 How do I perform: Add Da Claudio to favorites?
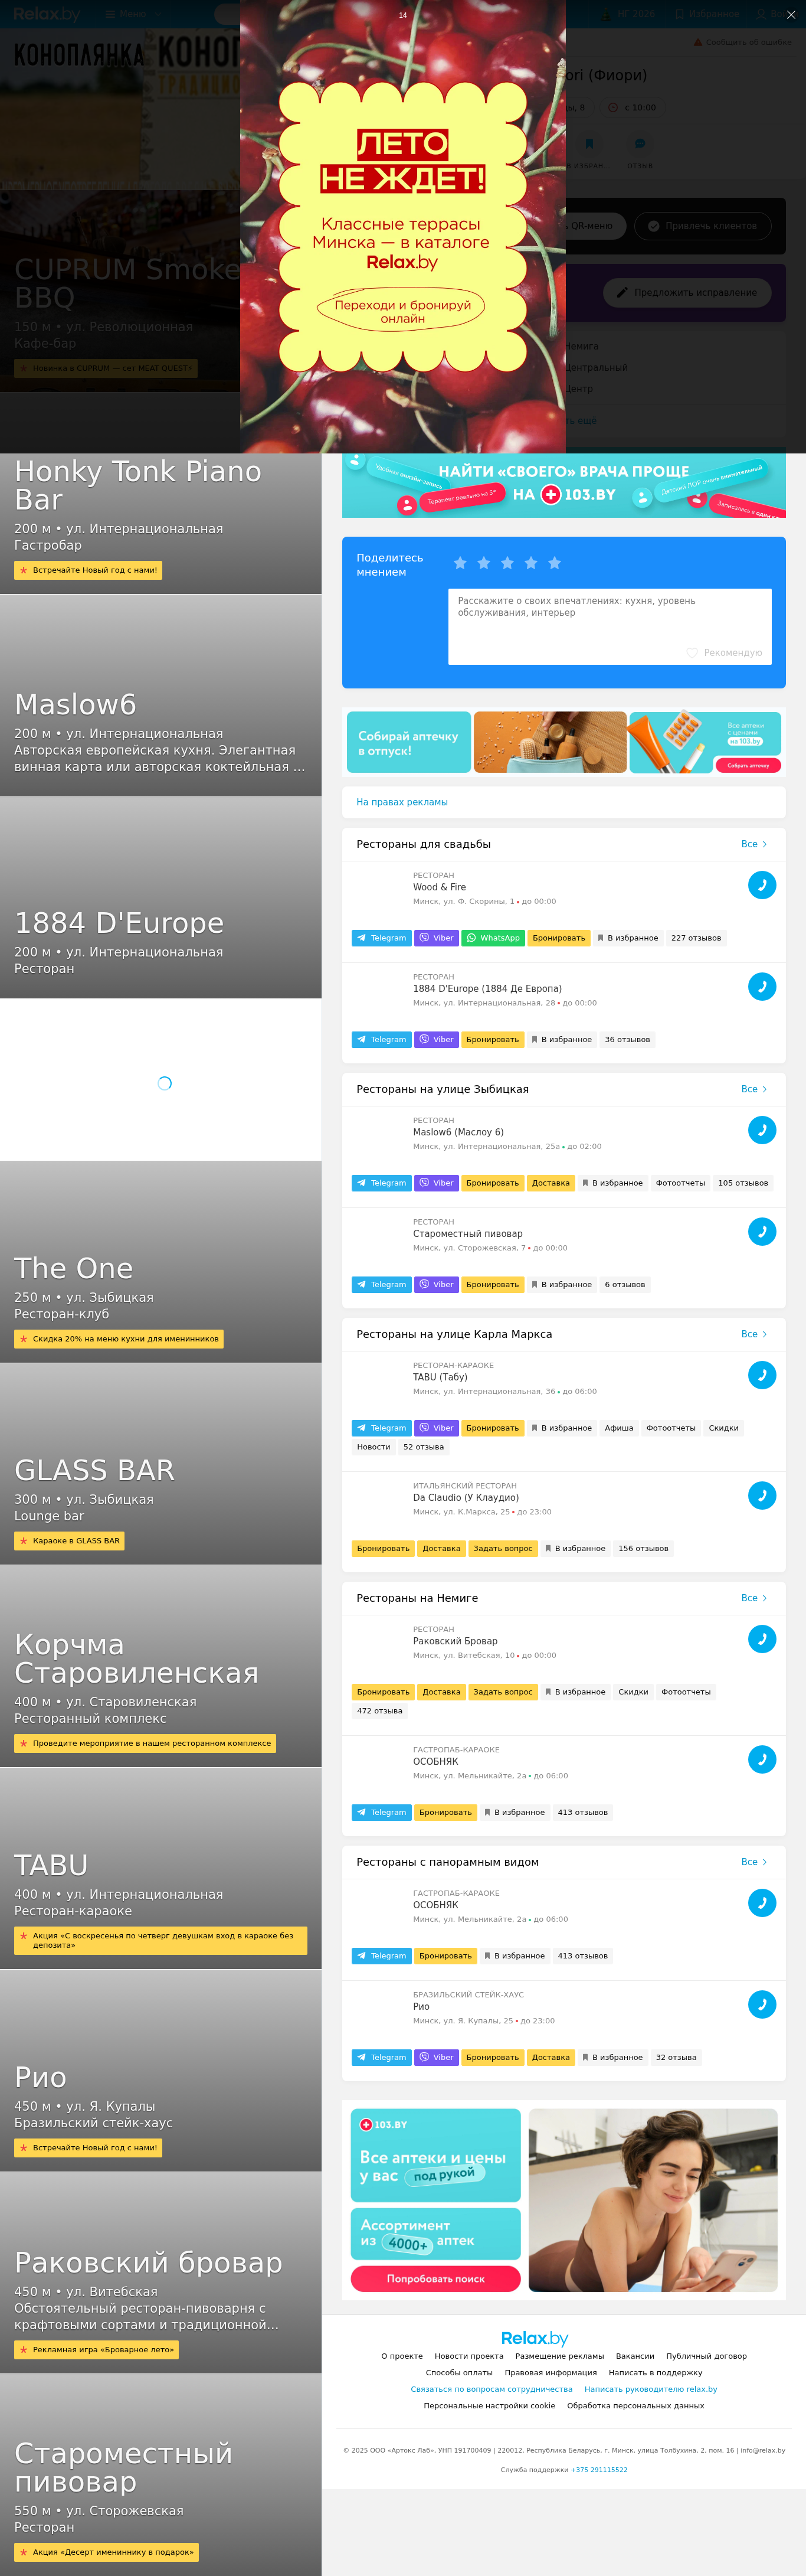pos(575,1548)
